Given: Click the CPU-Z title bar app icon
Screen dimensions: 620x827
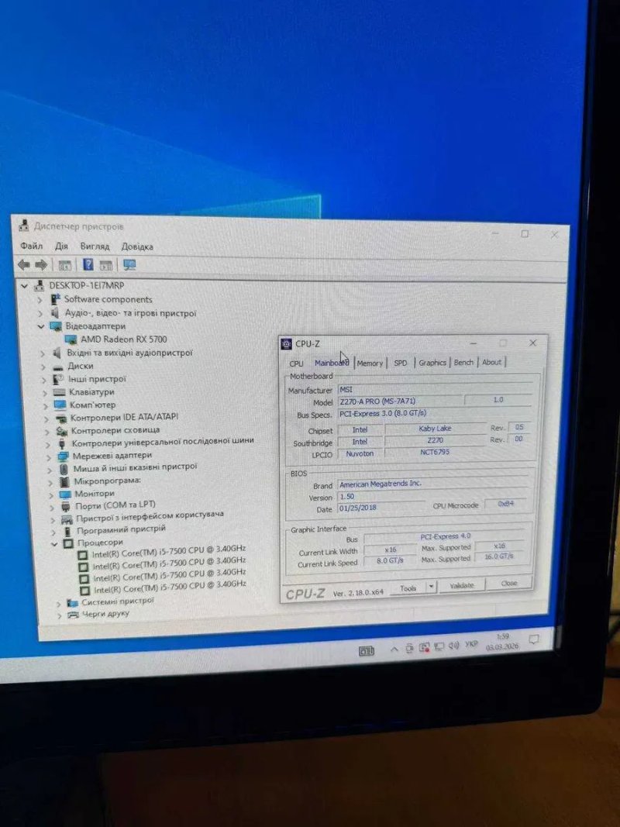Looking at the screenshot, I should pos(286,344).
